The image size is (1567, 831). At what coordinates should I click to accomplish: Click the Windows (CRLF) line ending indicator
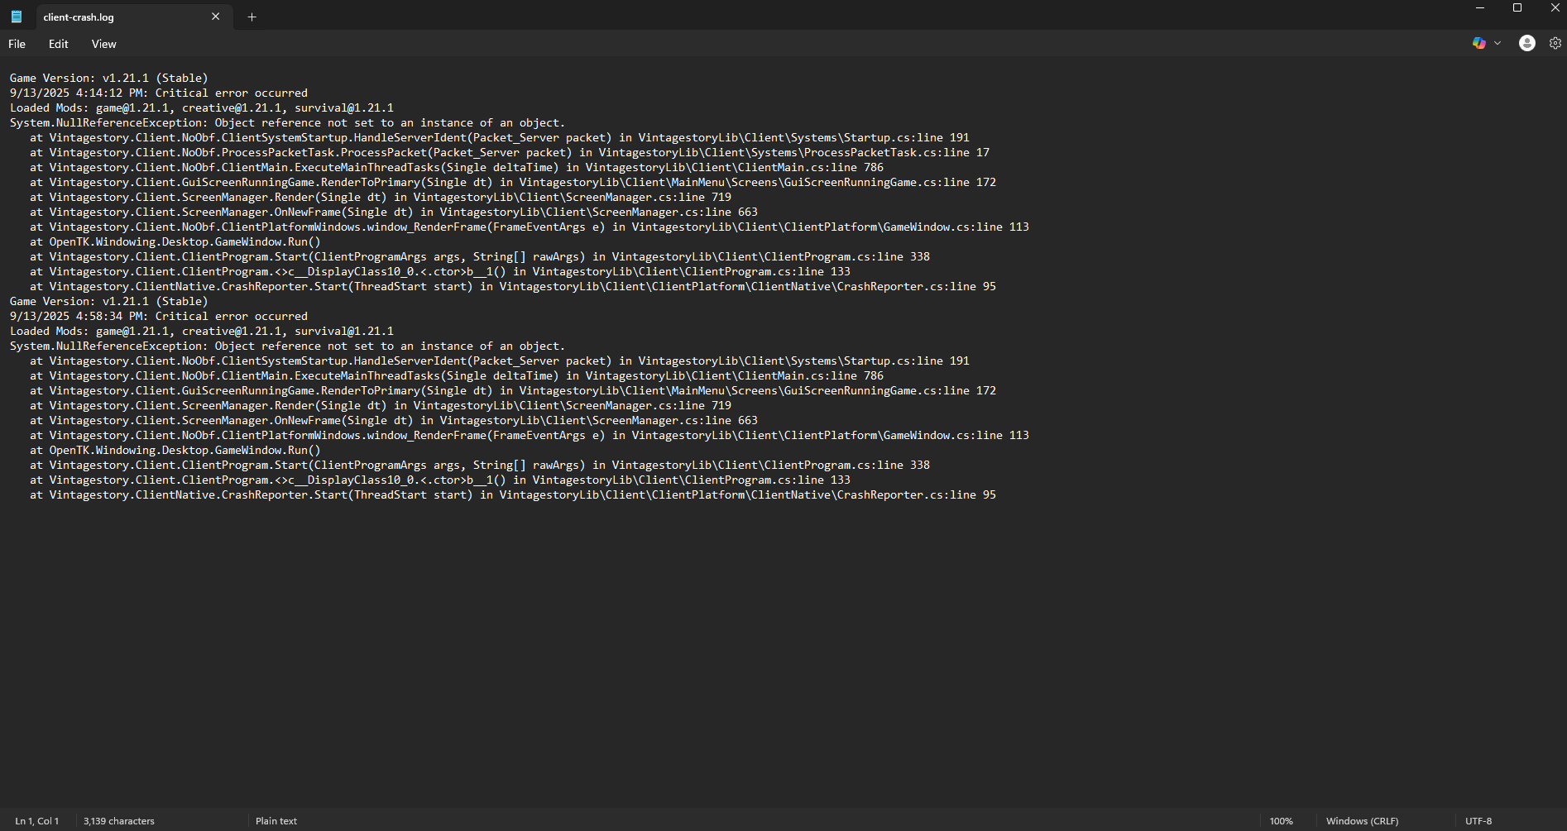[1362, 821]
